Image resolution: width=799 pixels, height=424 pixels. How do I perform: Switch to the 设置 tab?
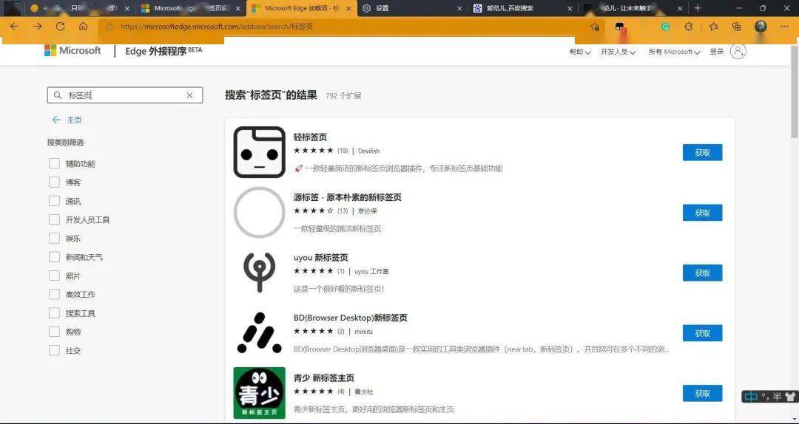(414, 8)
